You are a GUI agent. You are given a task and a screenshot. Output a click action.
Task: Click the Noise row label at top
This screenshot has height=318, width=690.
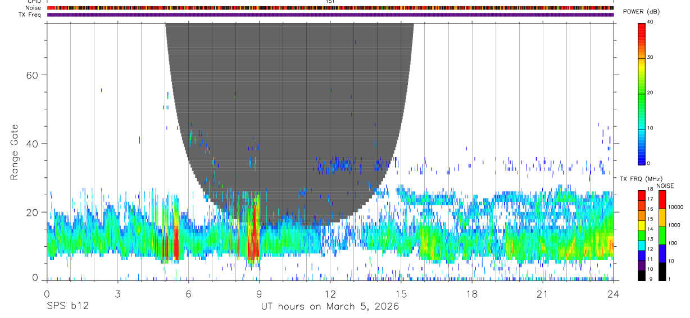pos(34,8)
